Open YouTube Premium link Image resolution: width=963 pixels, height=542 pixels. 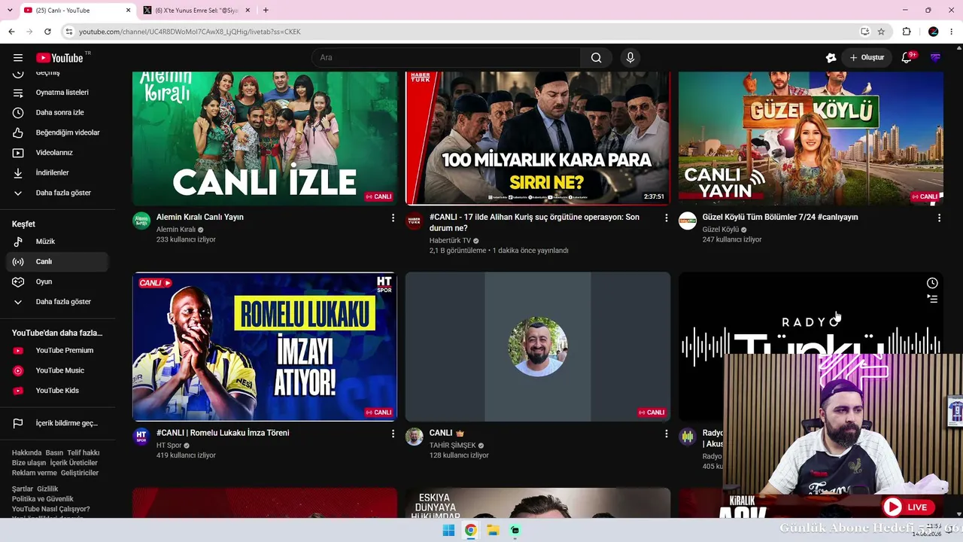56,351
